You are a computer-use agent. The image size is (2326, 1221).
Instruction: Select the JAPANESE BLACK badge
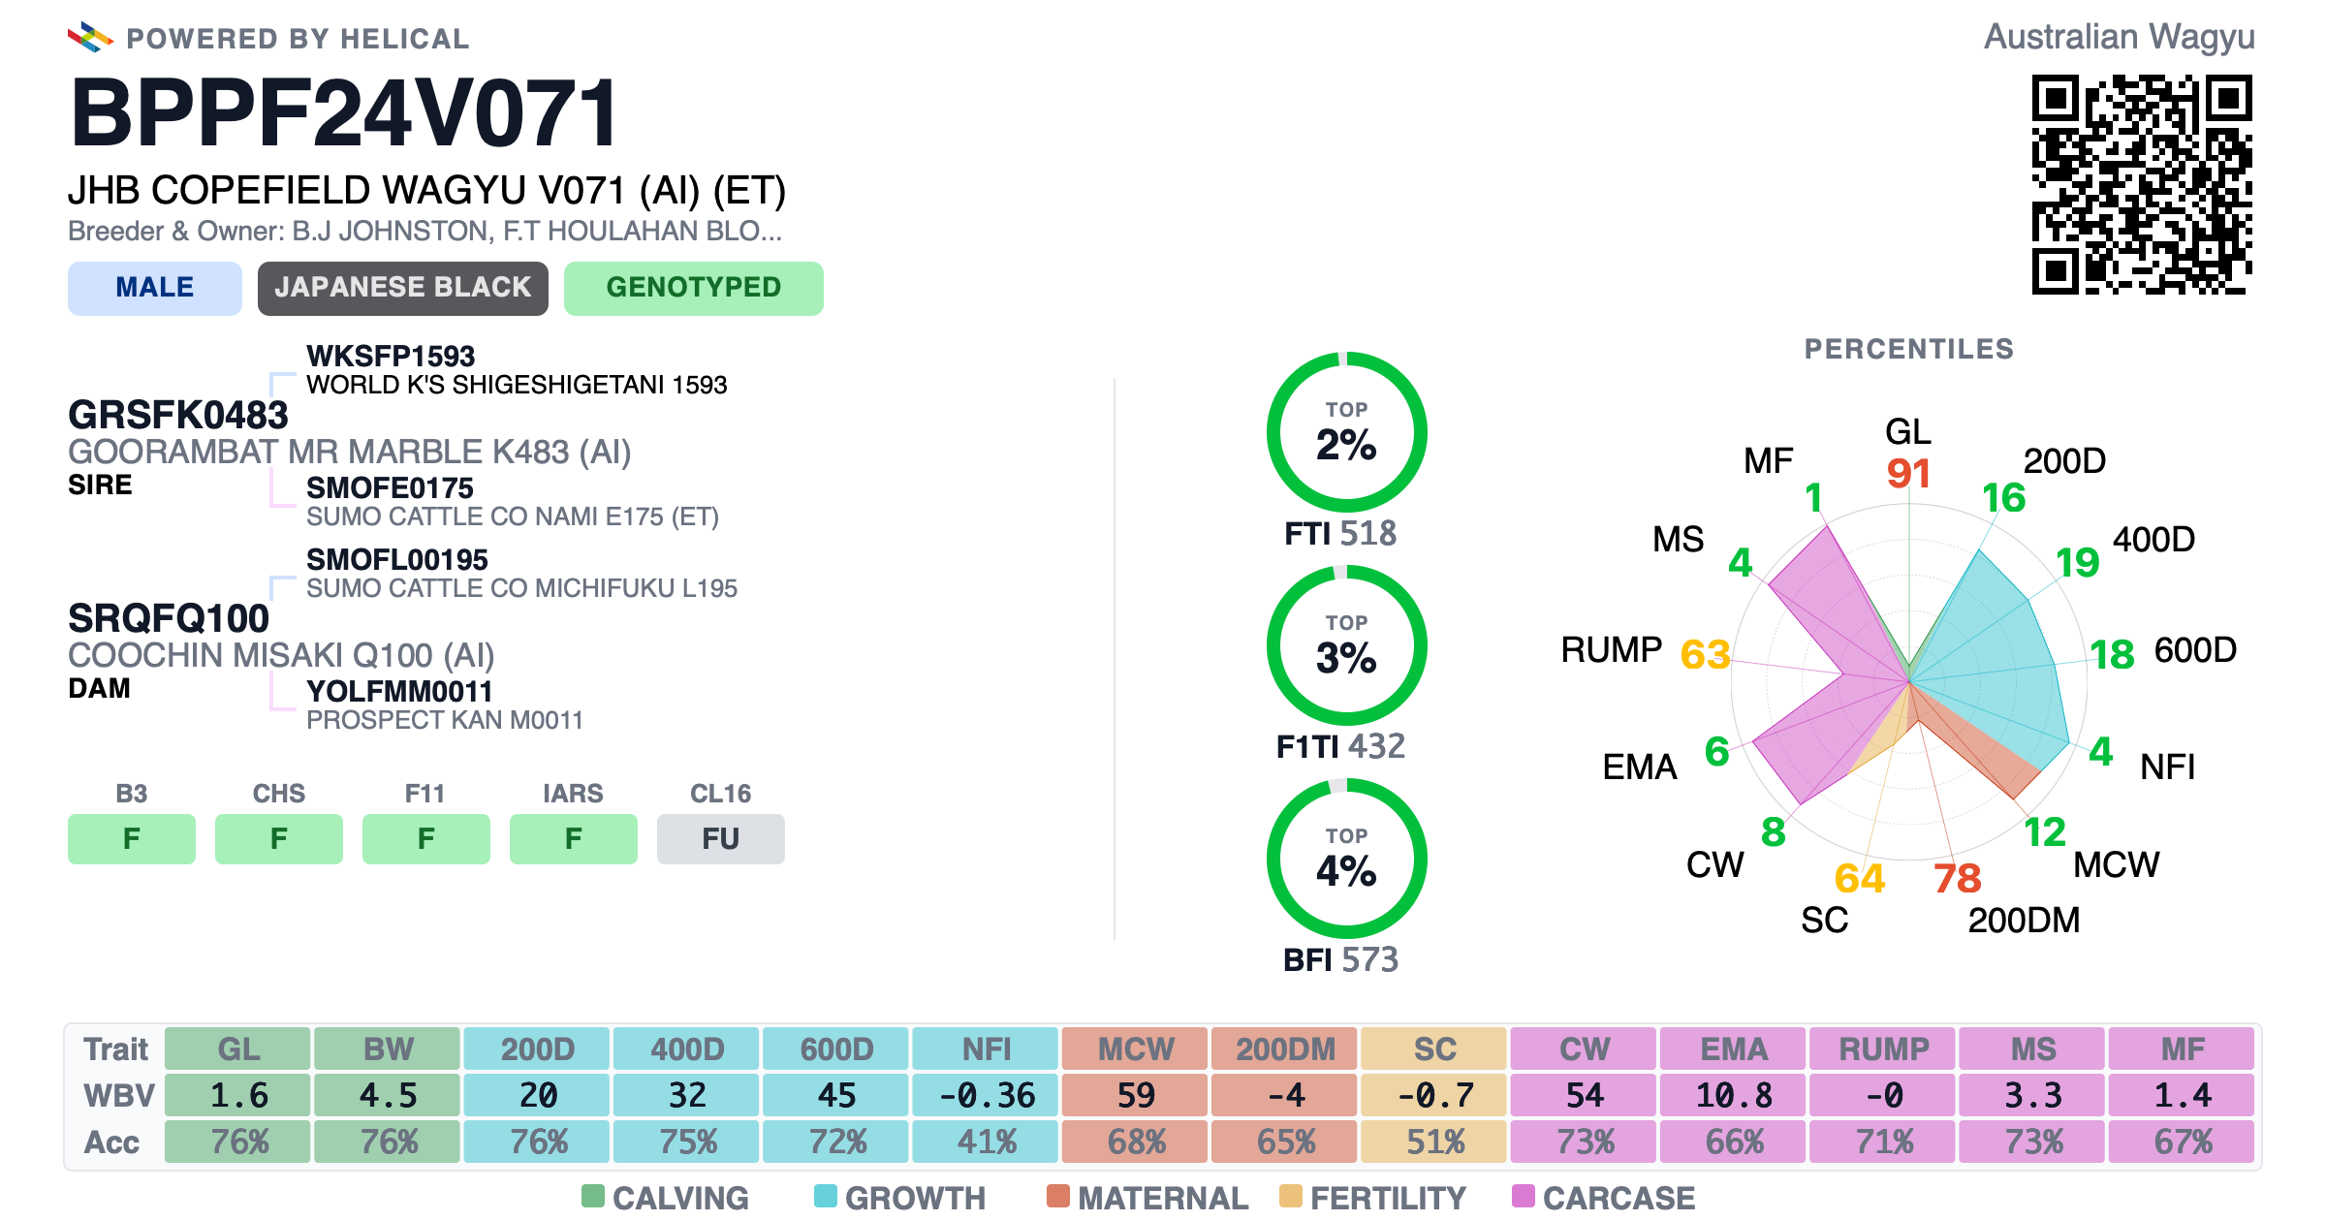tap(402, 288)
